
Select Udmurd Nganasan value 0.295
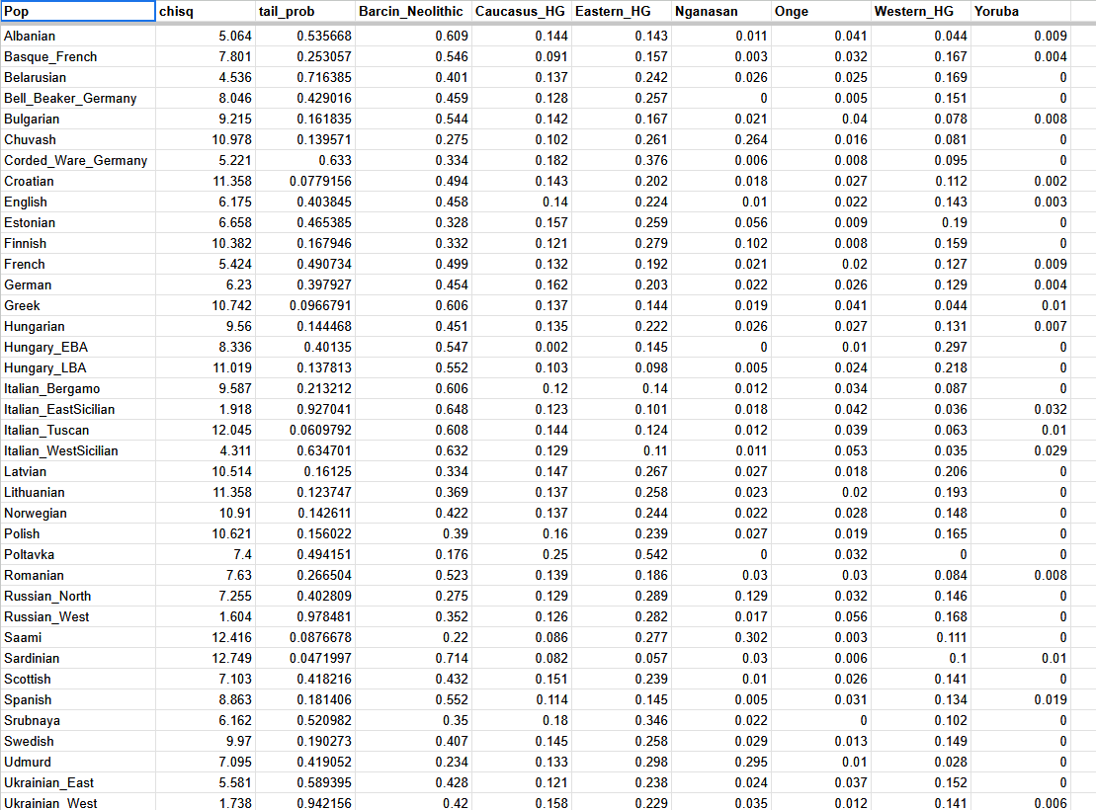[751, 762]
